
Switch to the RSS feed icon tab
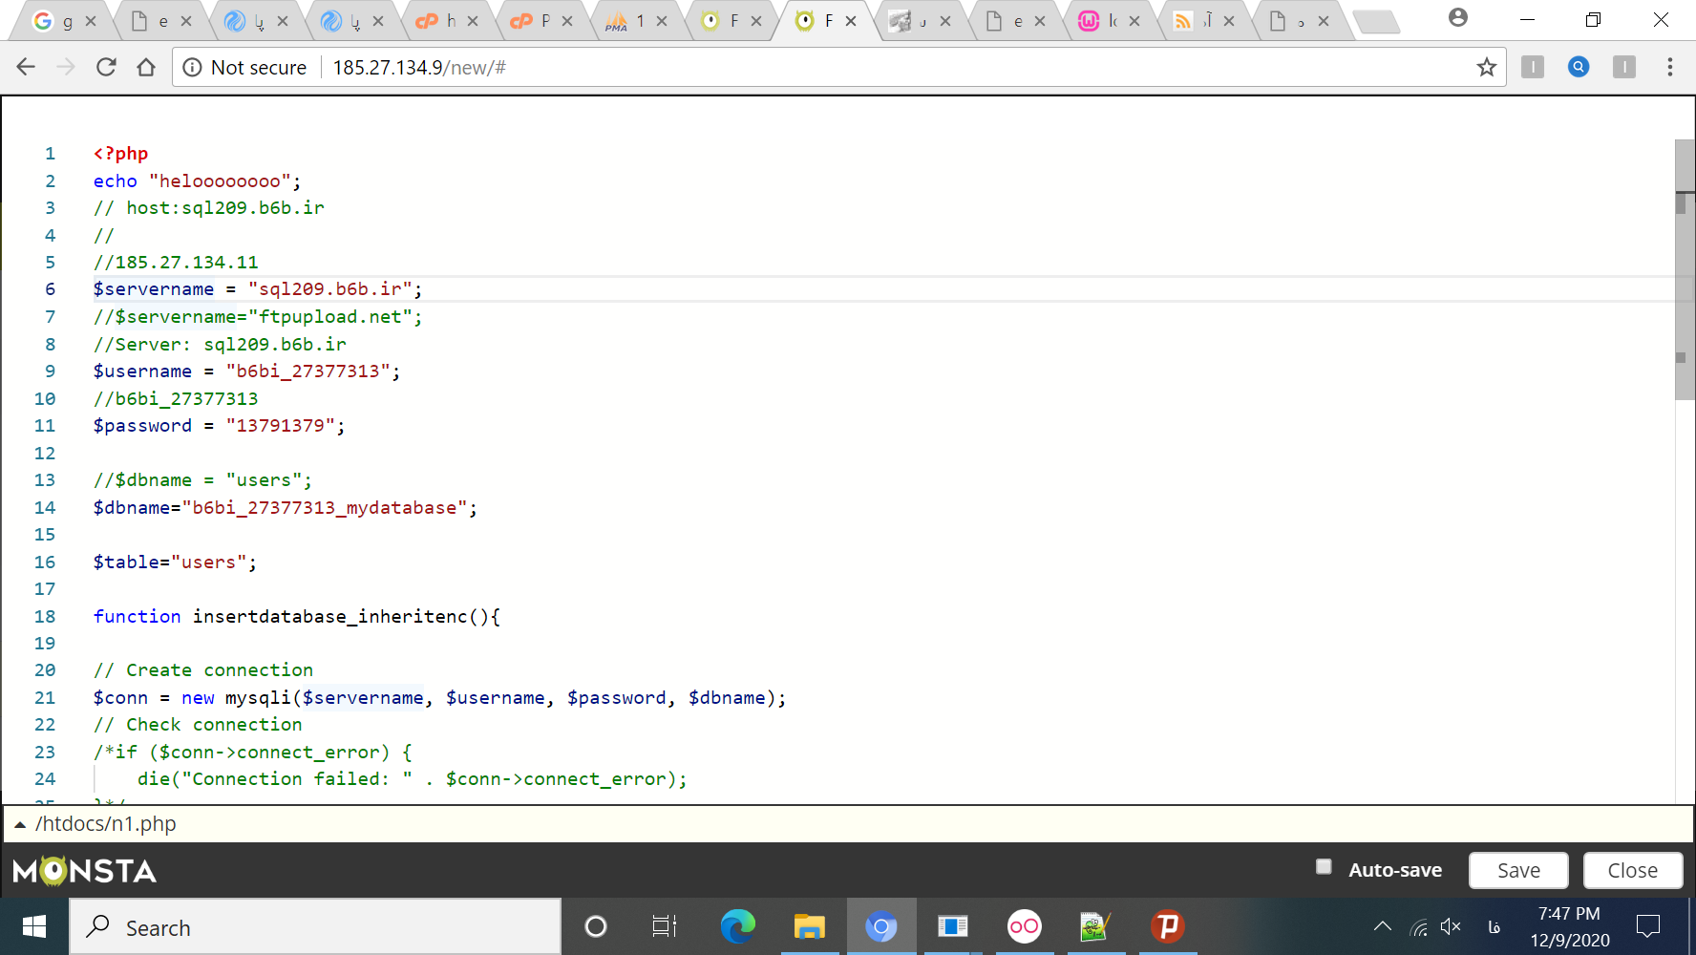1194,21
